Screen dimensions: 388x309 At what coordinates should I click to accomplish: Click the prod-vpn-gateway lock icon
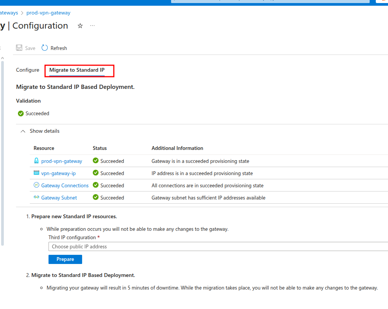tap(36, 161)
